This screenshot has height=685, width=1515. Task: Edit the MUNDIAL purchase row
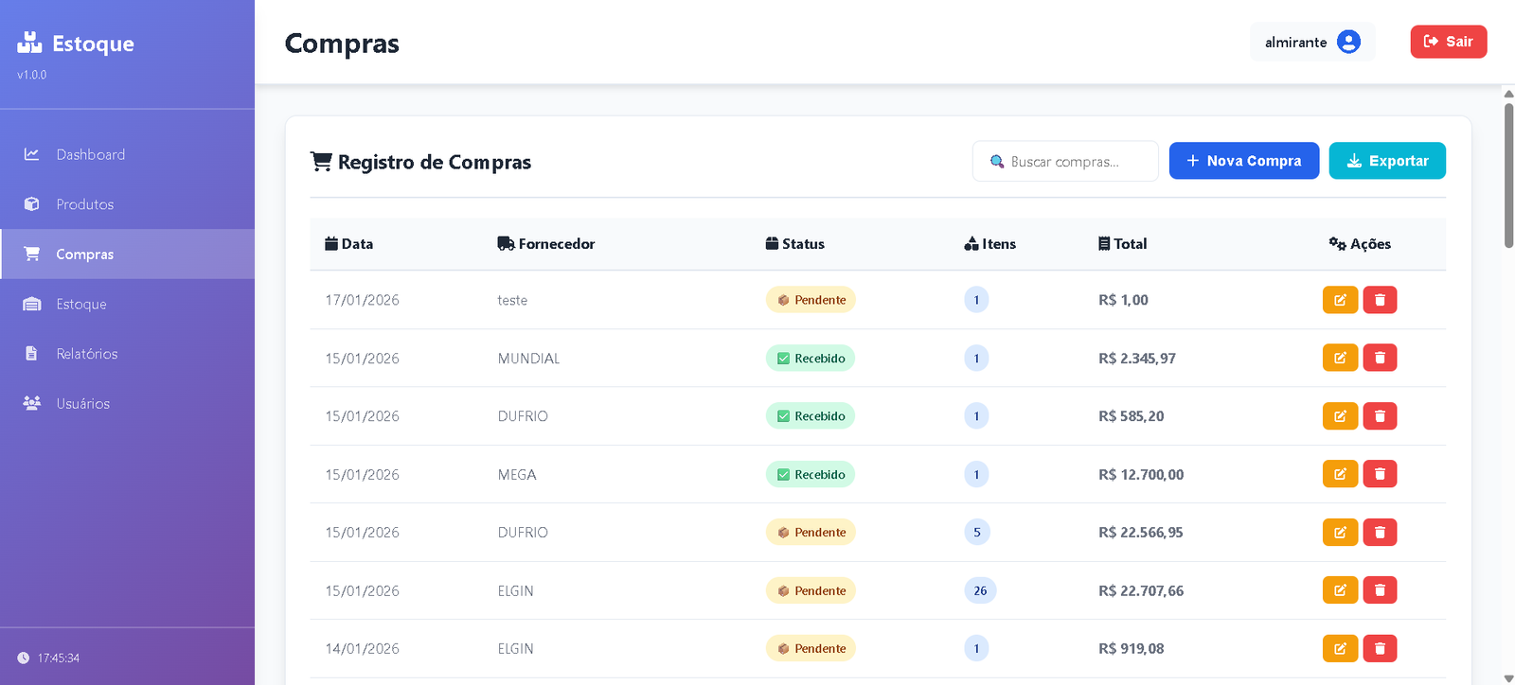[x=1340, y=358]
